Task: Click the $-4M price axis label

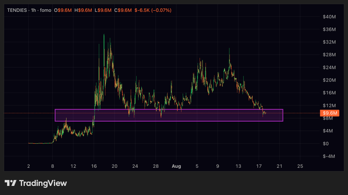Action: (x=329, y=157)
